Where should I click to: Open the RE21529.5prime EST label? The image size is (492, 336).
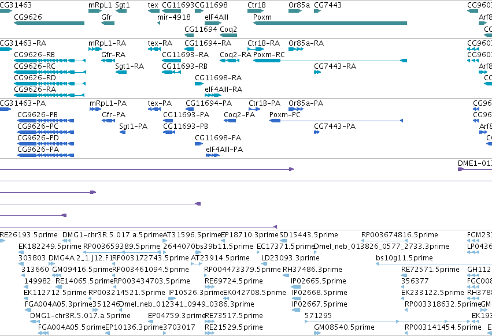(234, 327)
